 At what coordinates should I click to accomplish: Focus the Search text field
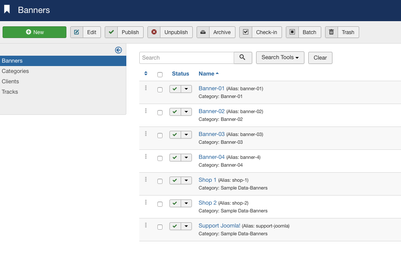coord(186,57)
